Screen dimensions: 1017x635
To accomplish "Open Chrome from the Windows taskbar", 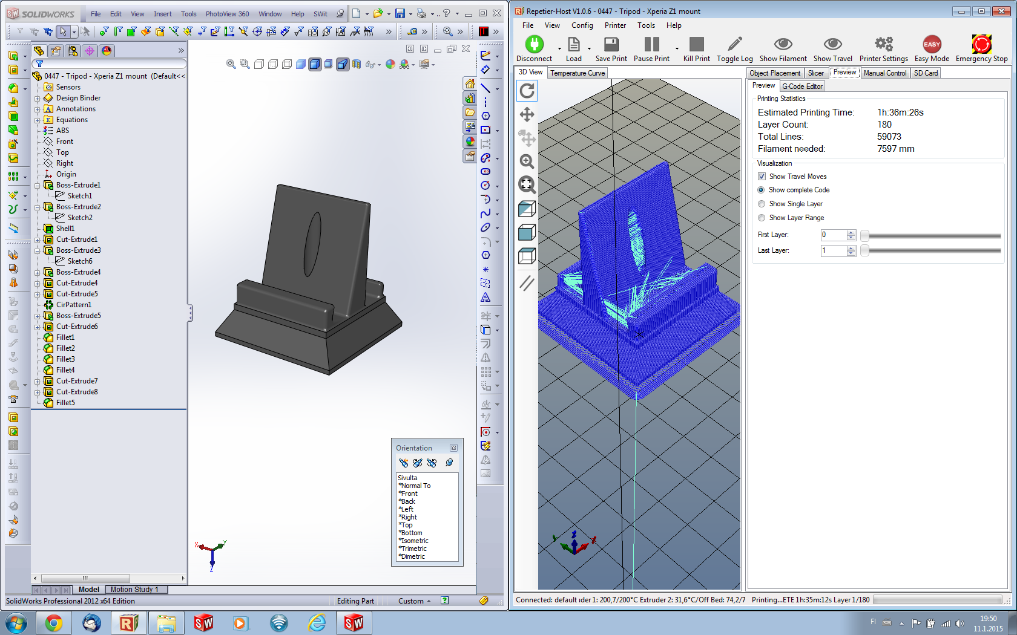I will point(53,623).
